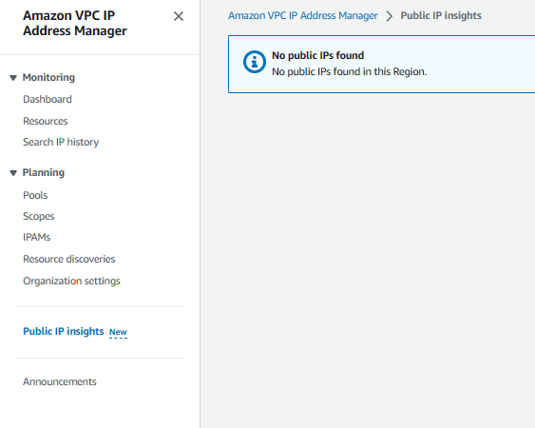Click the Monitoring section heading
Viewport: 535px width, 428px height.
coord(48,78)
